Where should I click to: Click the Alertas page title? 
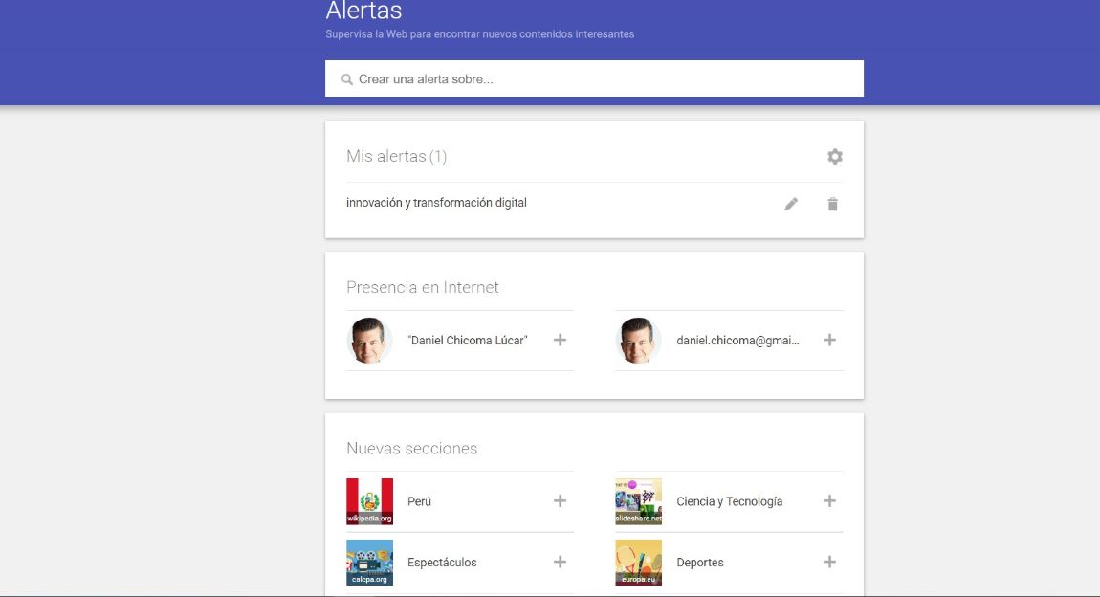click(x=363, y=11)
